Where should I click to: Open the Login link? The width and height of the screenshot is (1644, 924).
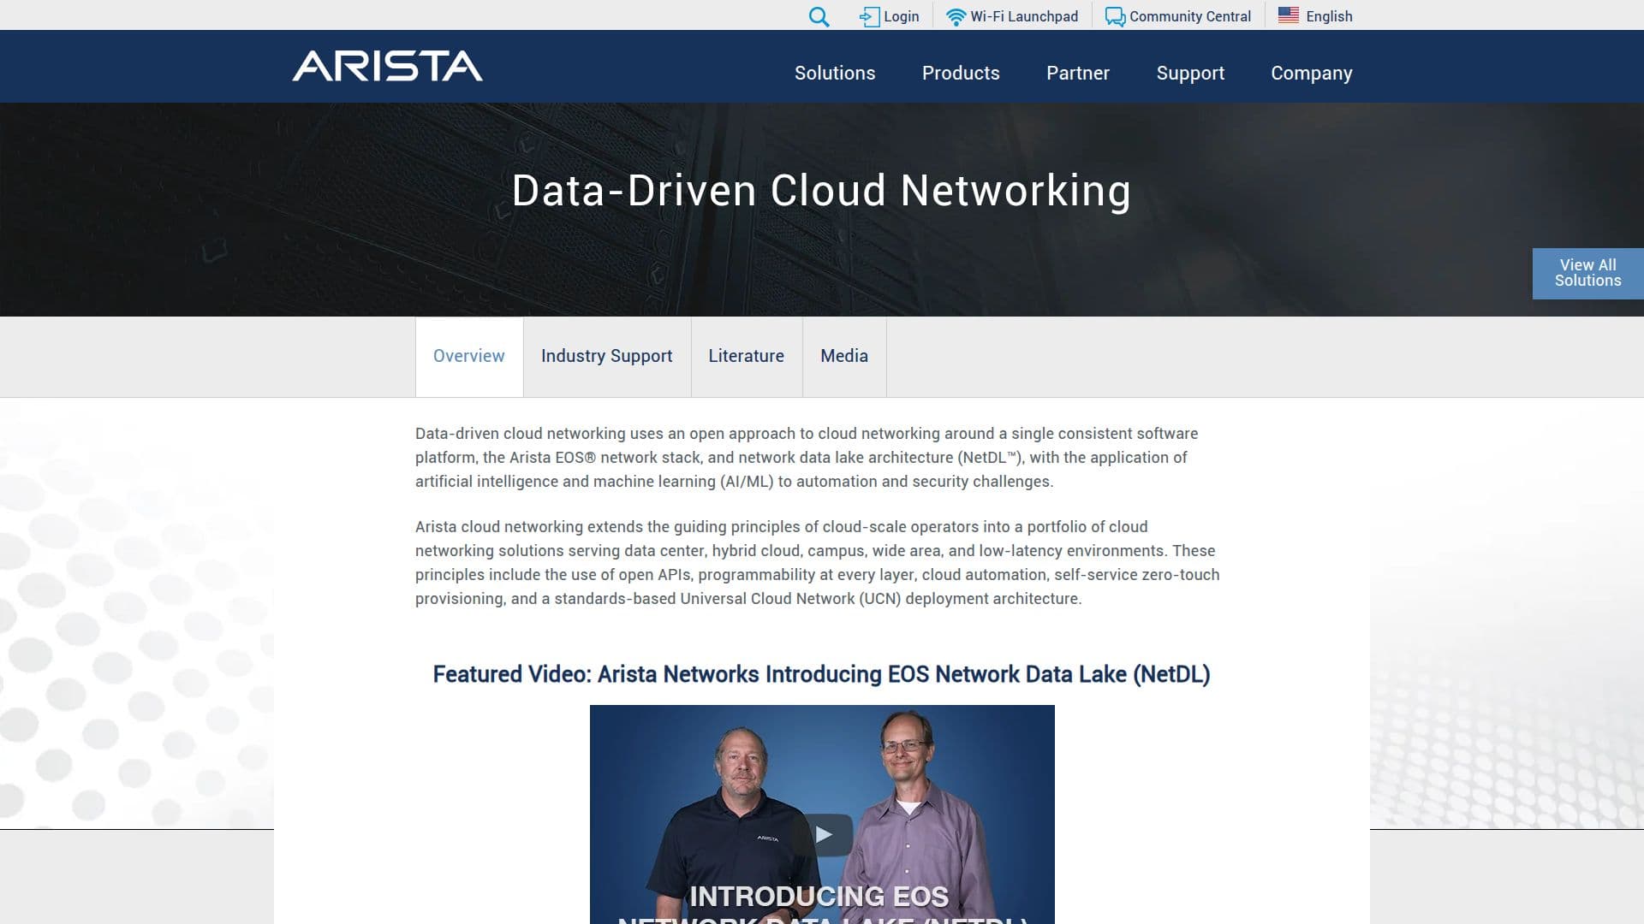tap(901, 16)
